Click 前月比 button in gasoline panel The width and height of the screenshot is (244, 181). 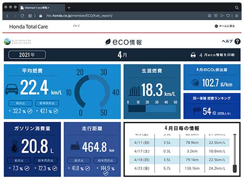click(19, 160)
